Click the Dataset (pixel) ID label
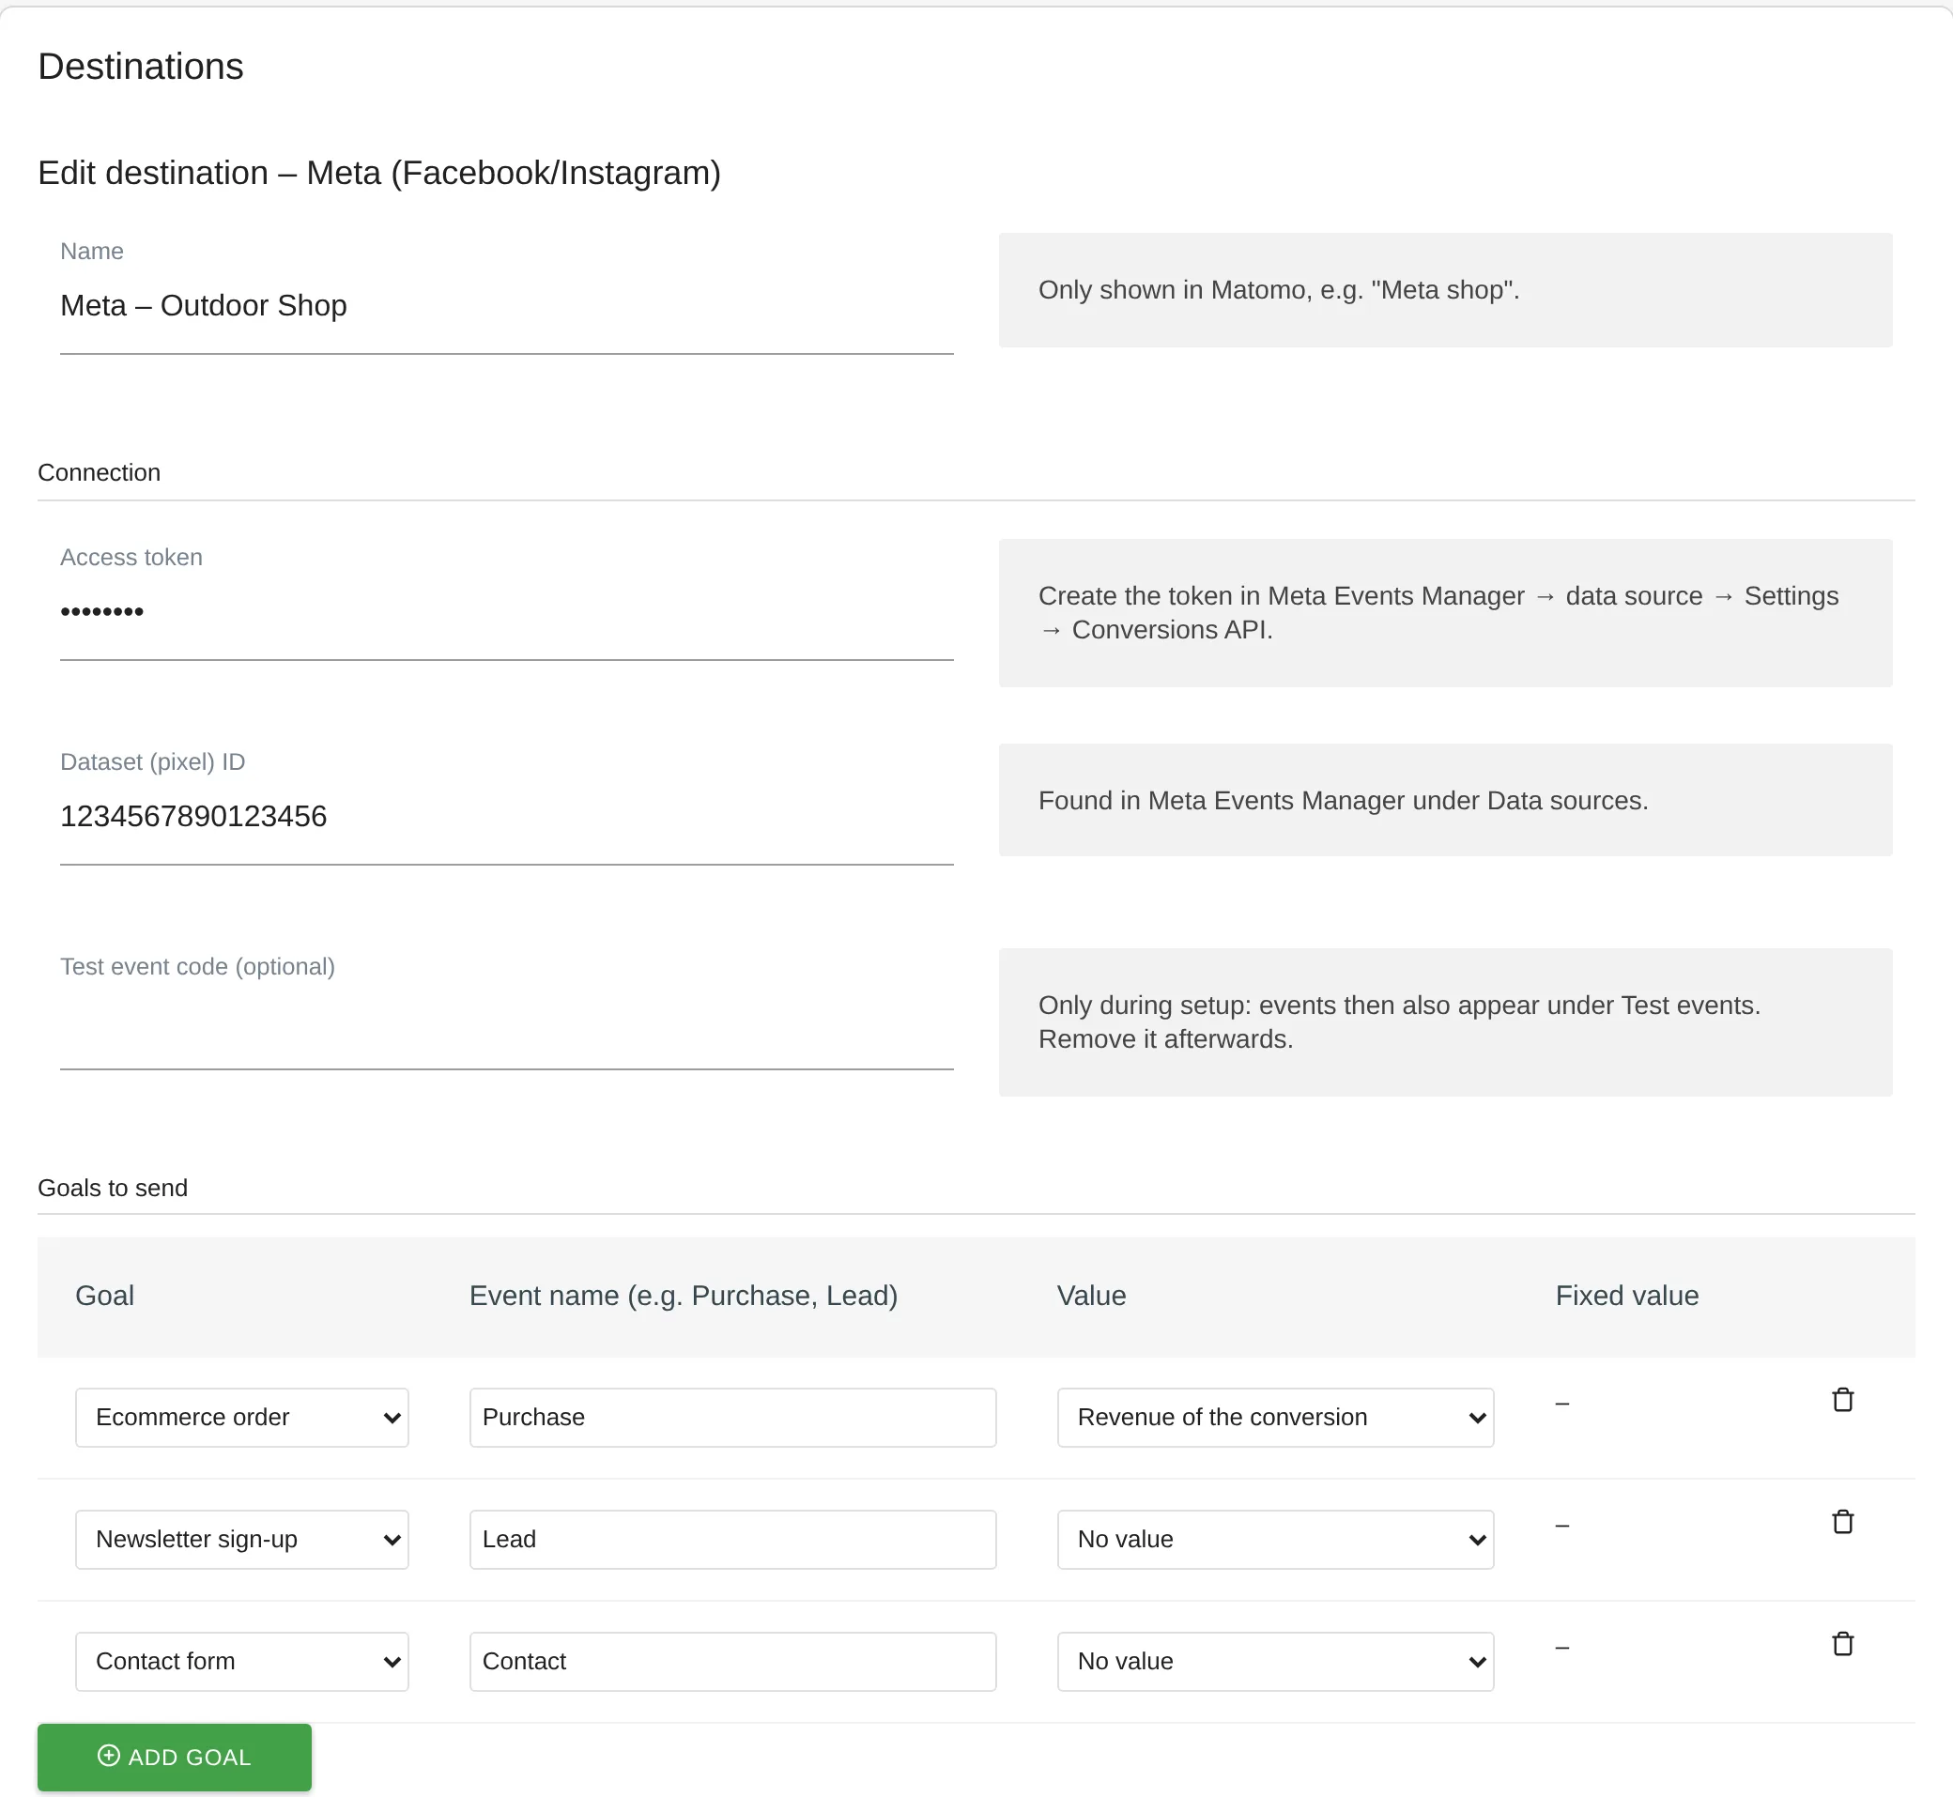Image resolution: width=1953 pixels, height=1797 pixels. pos(153,761)
